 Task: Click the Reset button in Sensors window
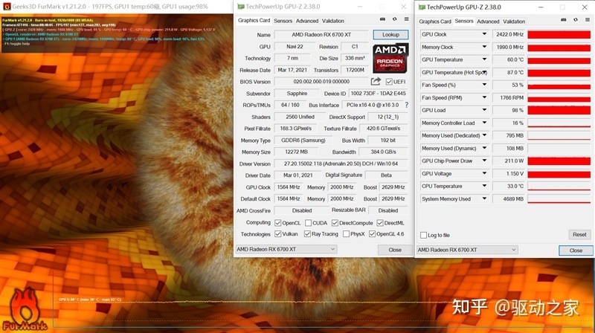pos(579,235)
